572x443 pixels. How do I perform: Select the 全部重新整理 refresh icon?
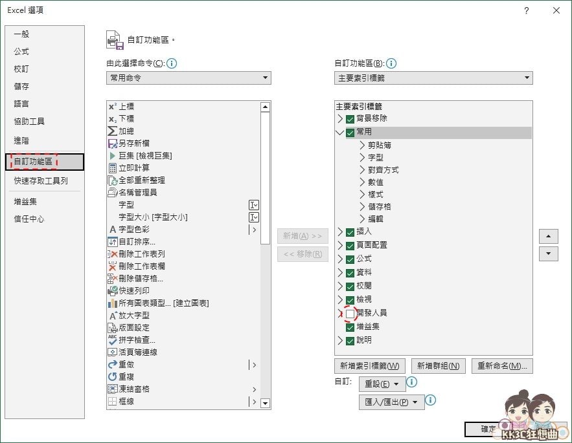(x=113, y=180)
